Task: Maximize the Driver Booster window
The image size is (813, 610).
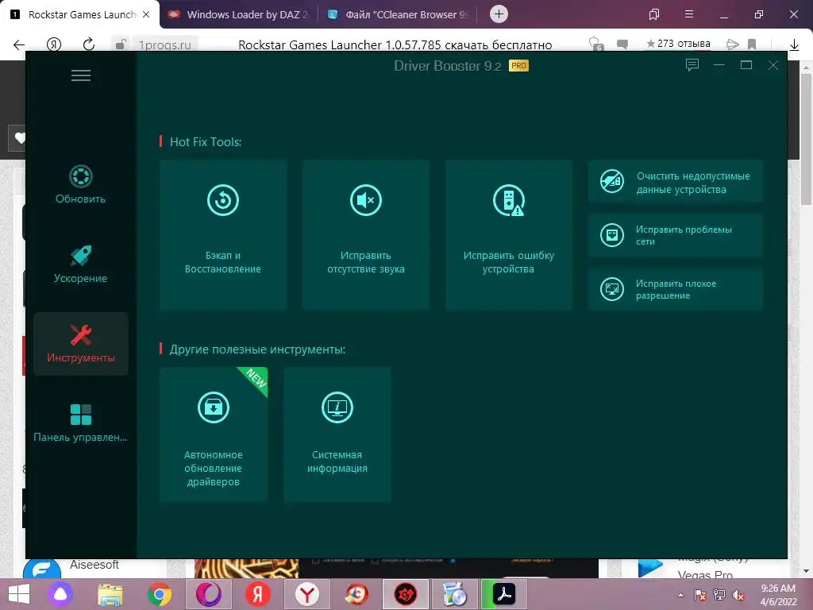Action: coord(746,65)
